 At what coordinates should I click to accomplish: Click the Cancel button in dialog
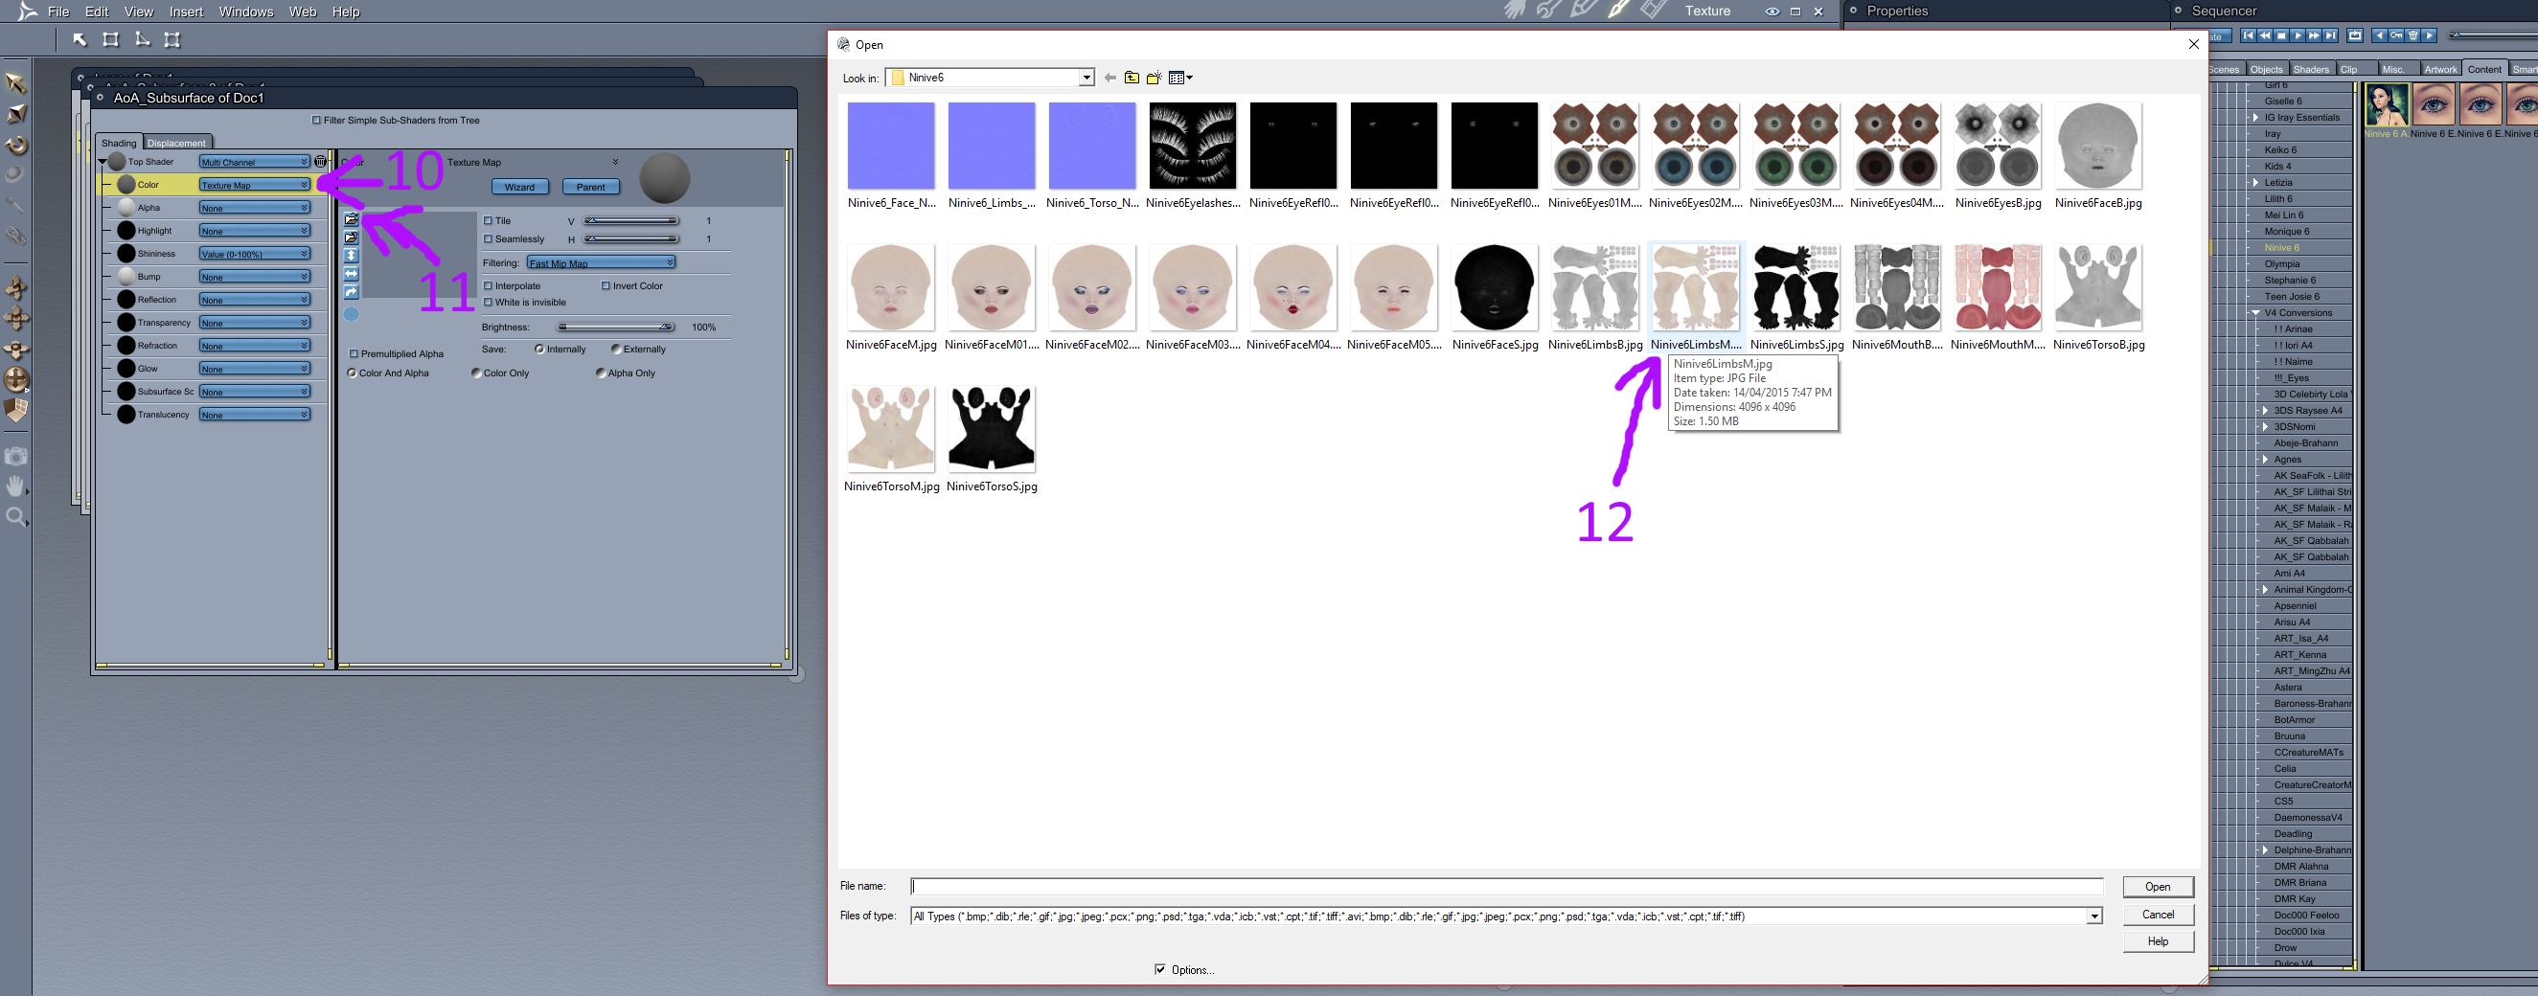(2158, 915)
